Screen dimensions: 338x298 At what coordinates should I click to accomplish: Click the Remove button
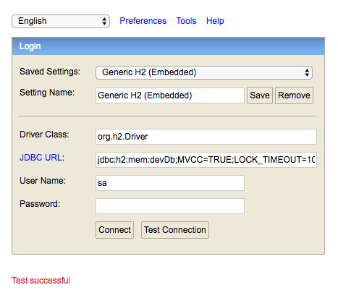point(294,95)
